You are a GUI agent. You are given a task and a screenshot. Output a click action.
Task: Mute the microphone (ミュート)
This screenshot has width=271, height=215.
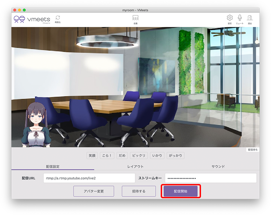(x=240, y=19)
